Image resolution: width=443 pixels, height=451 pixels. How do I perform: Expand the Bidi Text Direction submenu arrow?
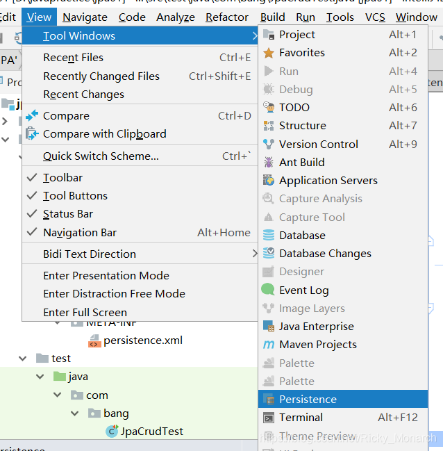tap(254, 254)
